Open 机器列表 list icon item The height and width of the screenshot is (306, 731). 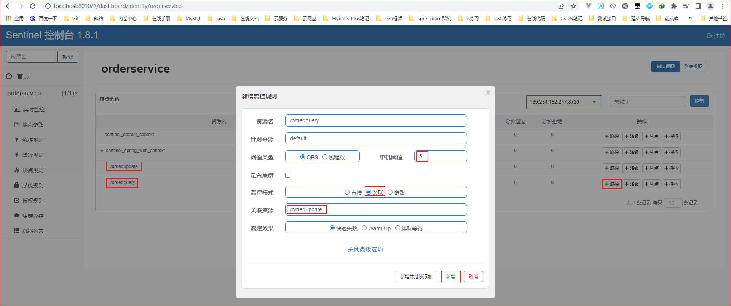pyautogui.click(x=29, y=231)
